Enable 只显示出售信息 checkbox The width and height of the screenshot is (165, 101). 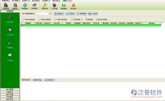pyautogui.click(x=39, y=19)
